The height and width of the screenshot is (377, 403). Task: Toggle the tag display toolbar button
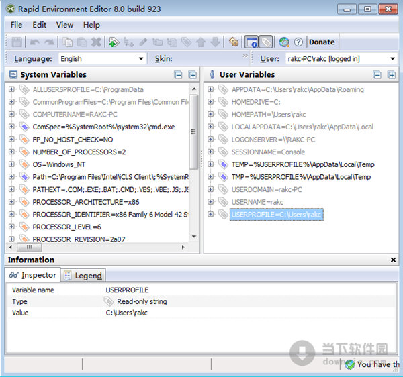click(266, 42)
